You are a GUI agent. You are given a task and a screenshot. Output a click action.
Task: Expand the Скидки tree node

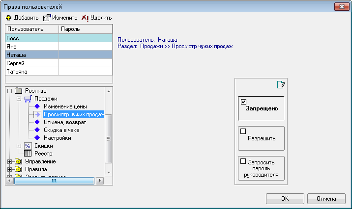click(x=19, y=146)
